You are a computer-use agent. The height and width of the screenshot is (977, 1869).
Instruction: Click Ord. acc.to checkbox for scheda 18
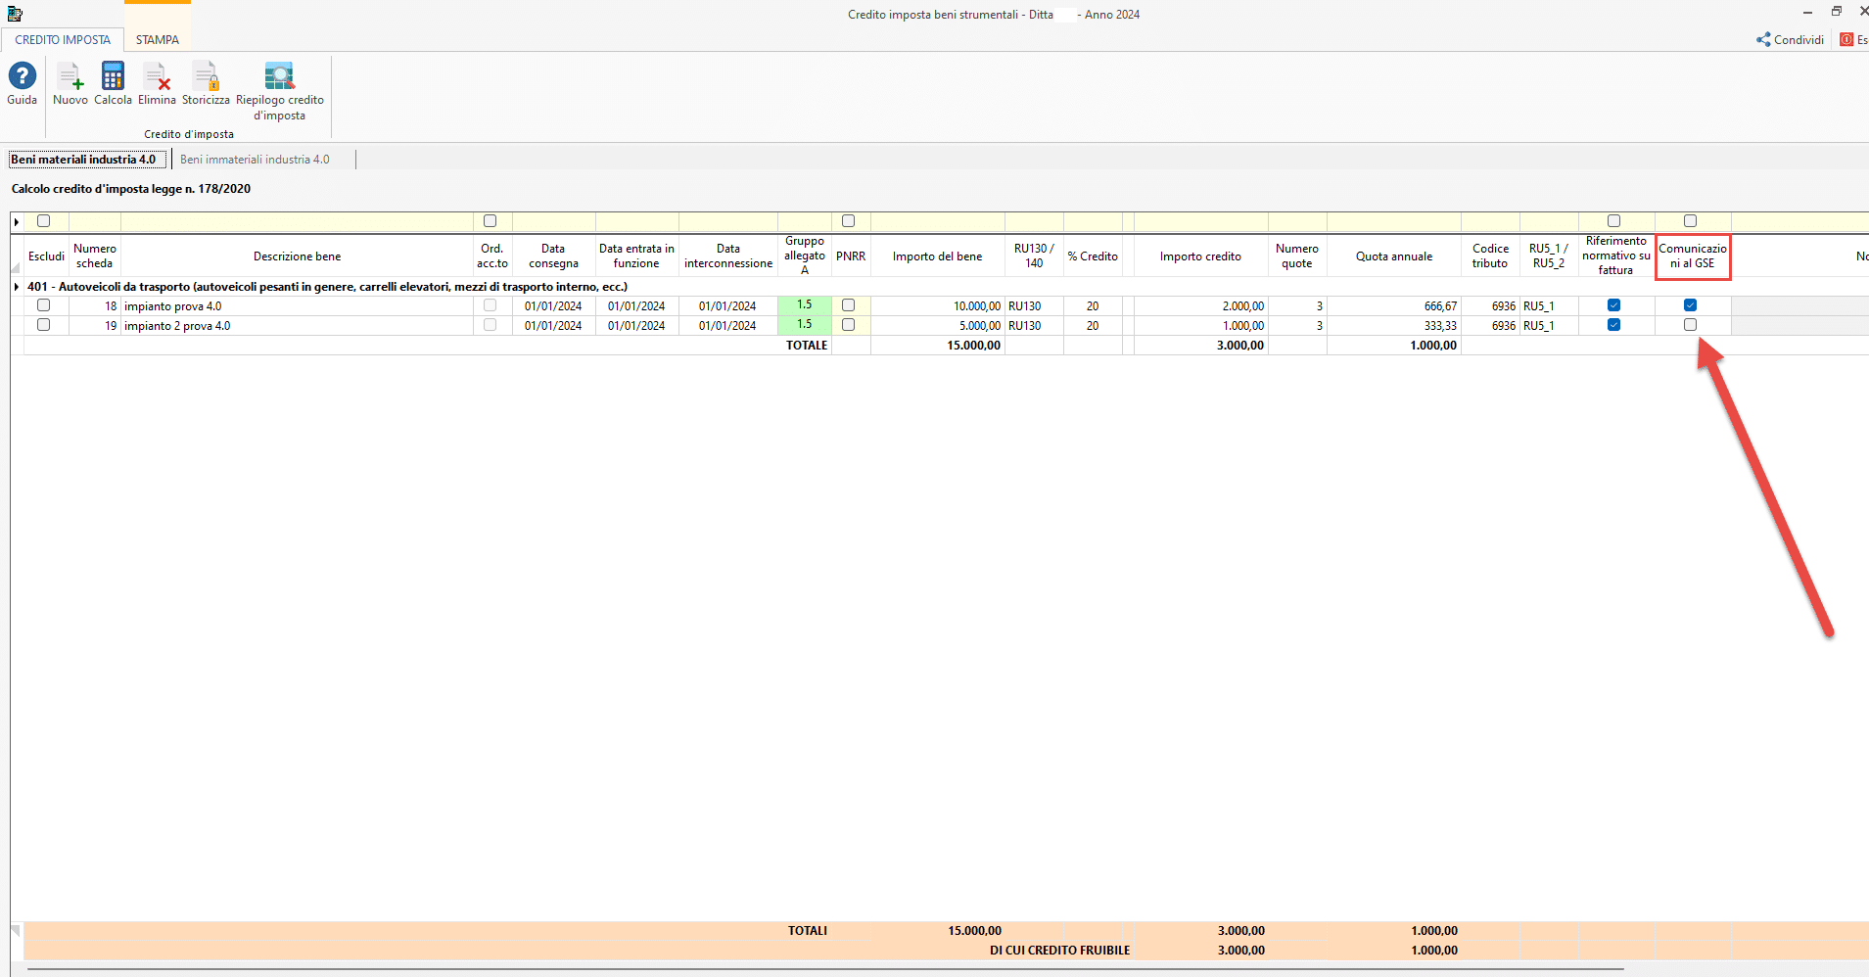click(x=491, y=305)
